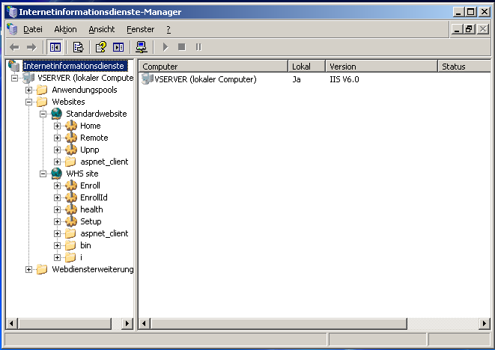
Task: Expand the Anwendungspools node
Action: 28,90
